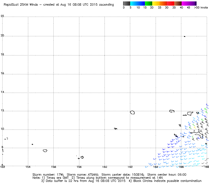
Task: Click the red 30-35 knots legend segment
Action: (x=171, y=3)
